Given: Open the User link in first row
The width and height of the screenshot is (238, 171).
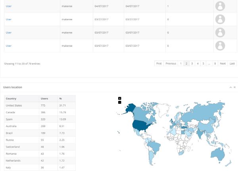Looking at the screenshot, I should (x=8, y=6).
